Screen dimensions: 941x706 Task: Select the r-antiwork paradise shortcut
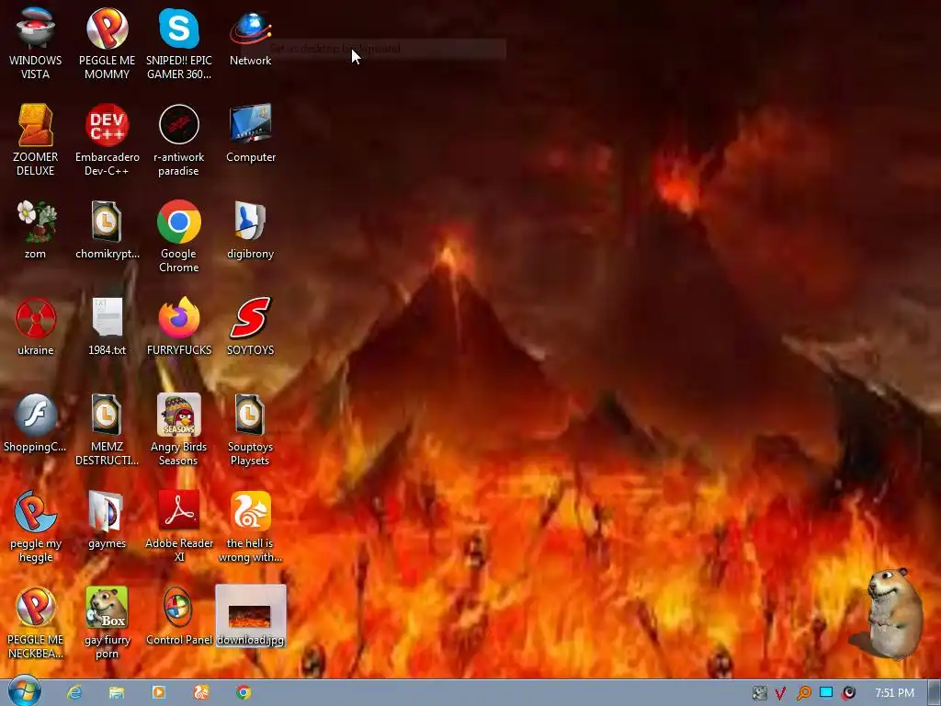(x=179, y=140)
